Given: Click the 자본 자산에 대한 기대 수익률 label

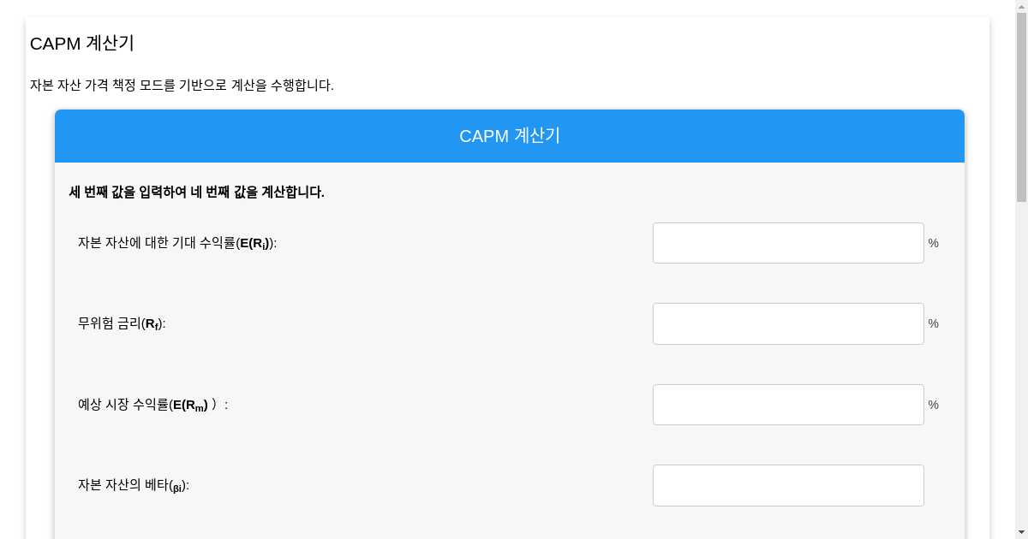Looking at the screenshot, I should tap(175, 243).
